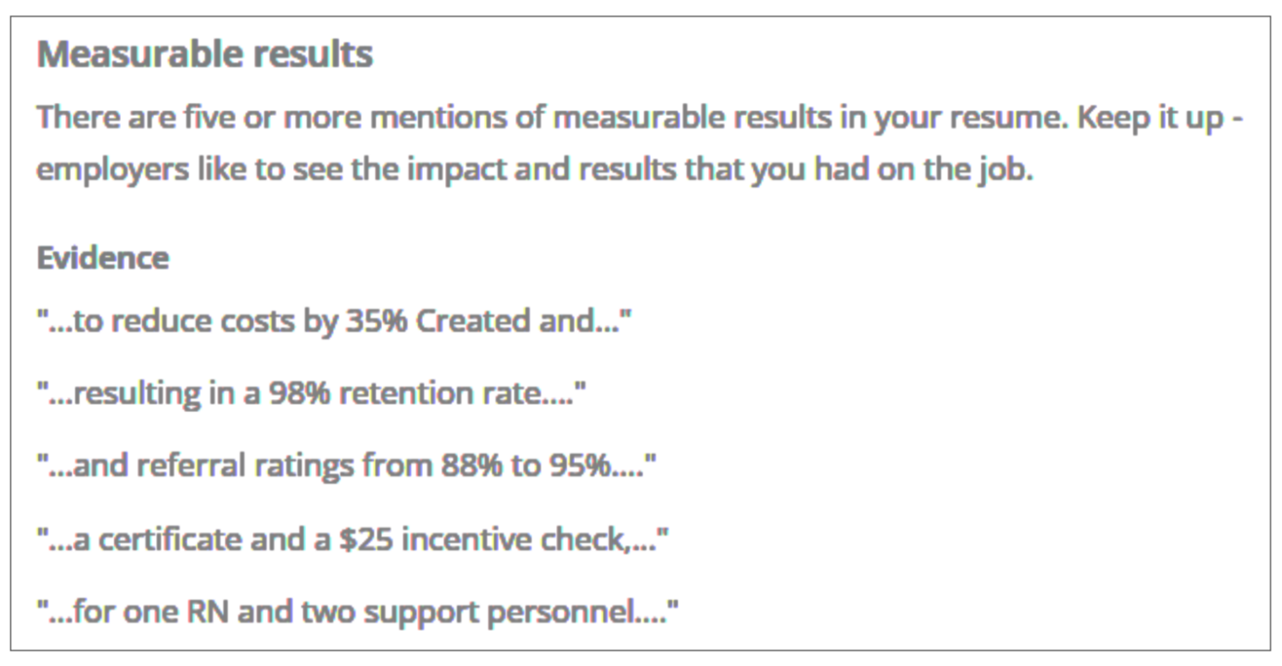Click the 'one RN and two support personnel' line

(x=357, y=612)
